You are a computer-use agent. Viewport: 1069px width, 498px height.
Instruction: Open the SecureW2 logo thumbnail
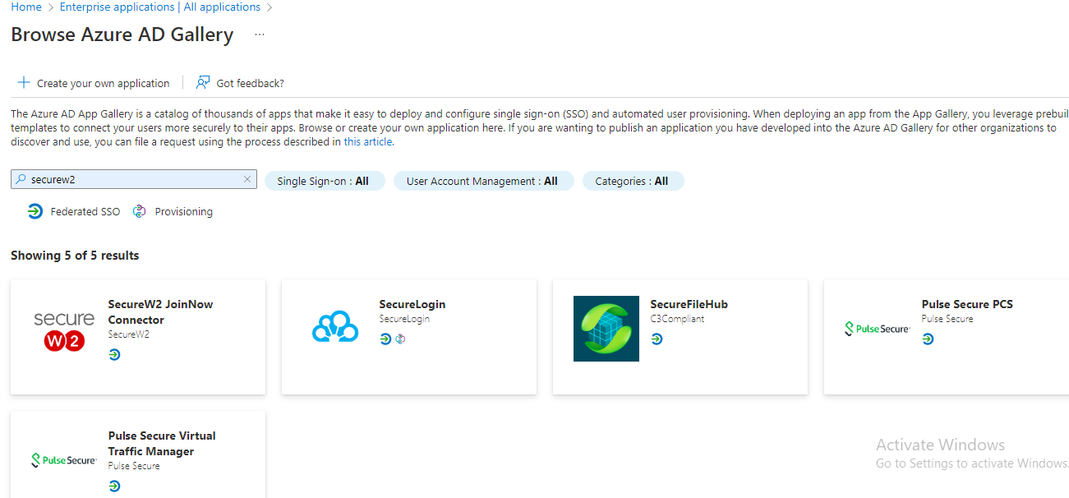64,331
